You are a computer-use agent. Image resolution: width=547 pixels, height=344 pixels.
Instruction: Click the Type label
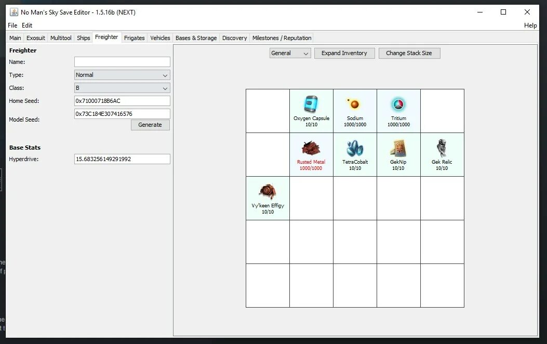pos(16,75)
